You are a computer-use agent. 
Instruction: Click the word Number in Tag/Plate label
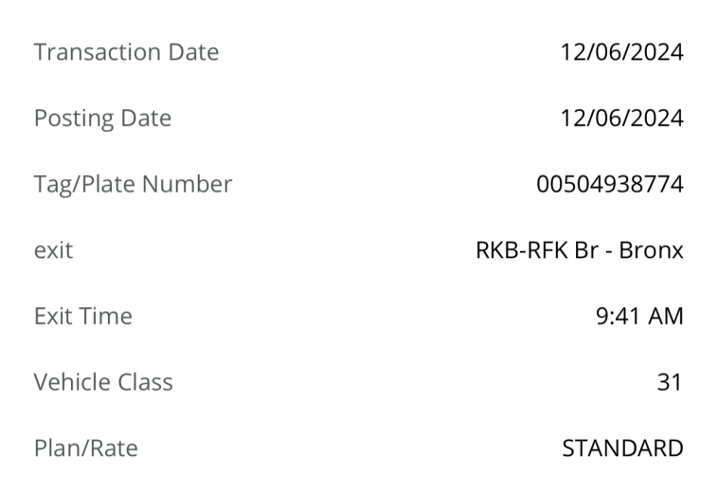(x=187, y=184)
